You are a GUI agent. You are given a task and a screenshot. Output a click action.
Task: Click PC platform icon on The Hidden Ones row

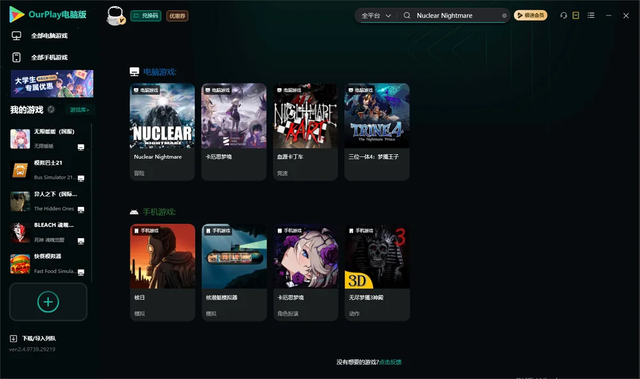[81, 210]
